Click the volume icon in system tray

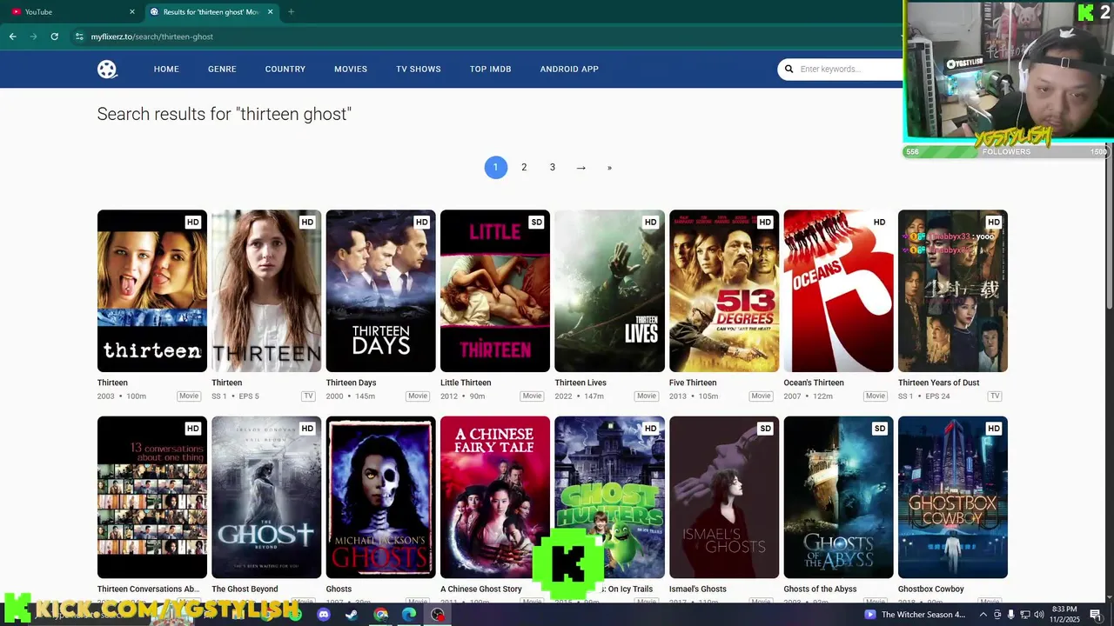coord(1038,615)
